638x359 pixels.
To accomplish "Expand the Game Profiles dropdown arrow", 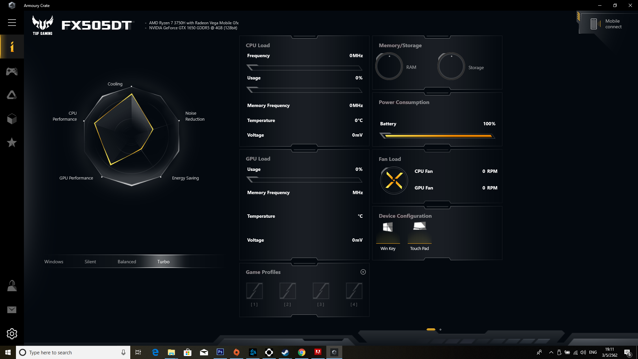I will pos(363,272).
